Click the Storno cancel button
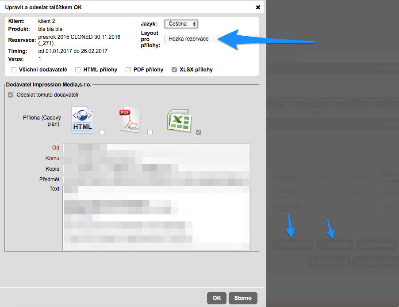This screenshot has height=307, width=399. point(243,298)
